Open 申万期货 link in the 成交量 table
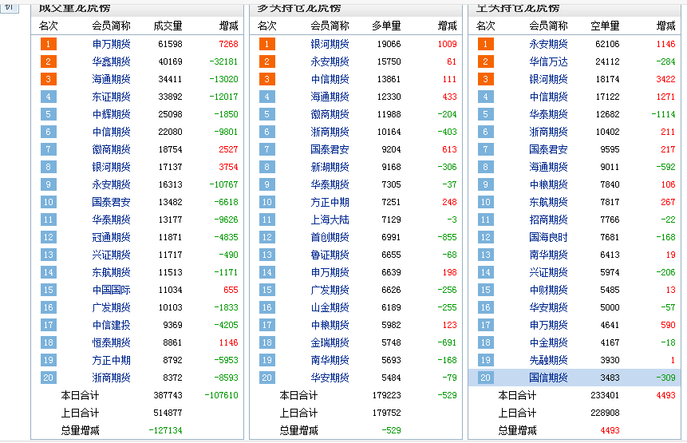The image size is (687, 443). click(x=111, y=44)
